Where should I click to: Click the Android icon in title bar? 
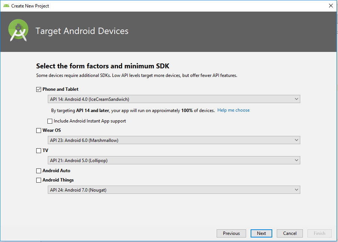click(6, 6)
